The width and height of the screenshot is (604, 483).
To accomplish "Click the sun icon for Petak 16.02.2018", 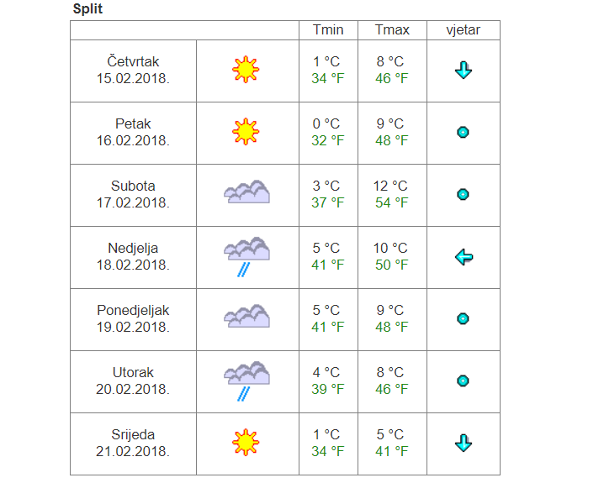I will point(246,132).
